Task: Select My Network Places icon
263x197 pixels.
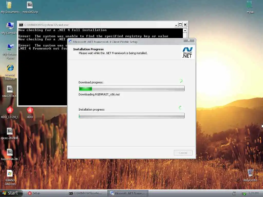Action: pos(10,51)
